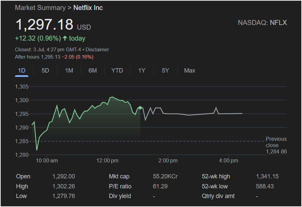Viewport: 302px width, 207px height.
Task: Click the Qtrly div amt label
Action: pyautogui.click(x=218, y=196)
